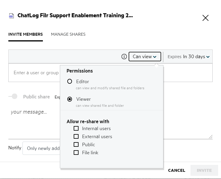Image resolution: width=221 pixels, height=179 pixels.
Task: Click the document file icon in title
Action: click(x=11, y=16)
